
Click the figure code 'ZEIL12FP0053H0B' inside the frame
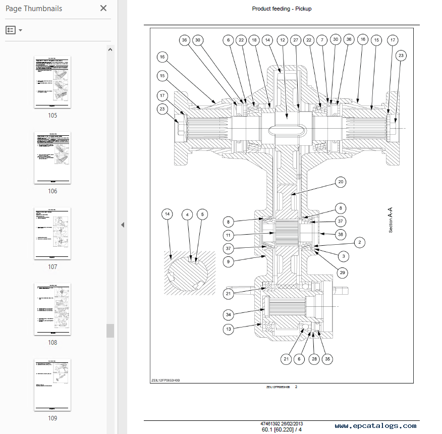[165, 380]
